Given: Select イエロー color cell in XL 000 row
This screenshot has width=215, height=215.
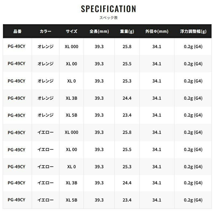Looking at the screenshot, I should (45, 132).
